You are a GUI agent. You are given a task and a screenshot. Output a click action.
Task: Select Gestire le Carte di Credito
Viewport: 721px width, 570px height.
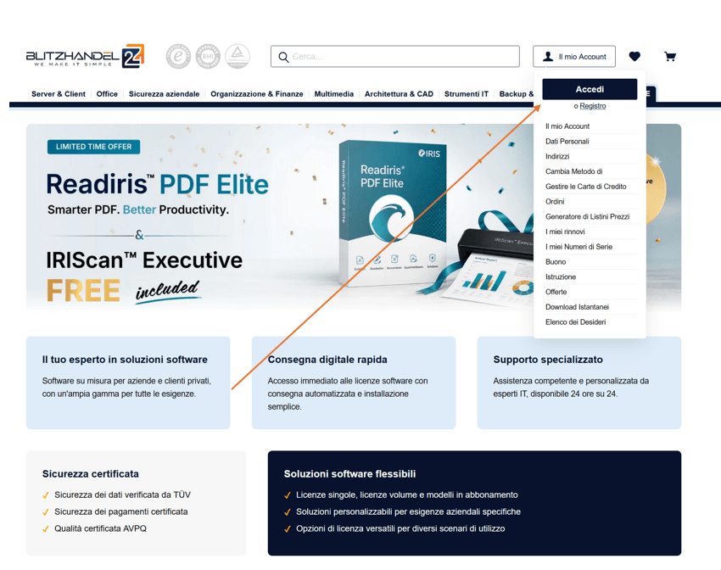click(586, 187)
